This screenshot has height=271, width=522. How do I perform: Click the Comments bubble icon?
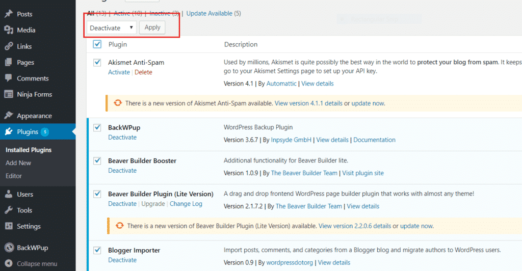(9, 78)
